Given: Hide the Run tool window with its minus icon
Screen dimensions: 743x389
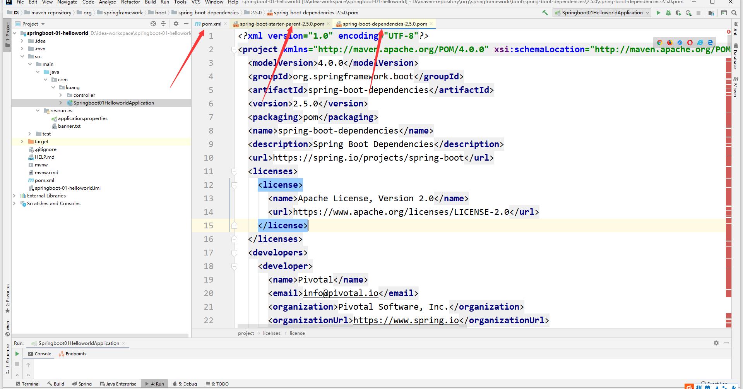Looking at the screenshot, I should [x=726, y=343].
